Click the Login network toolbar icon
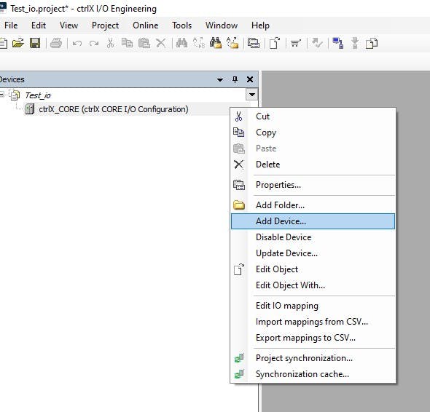Screen dimensions: 430x412 [x=338, y=43]
